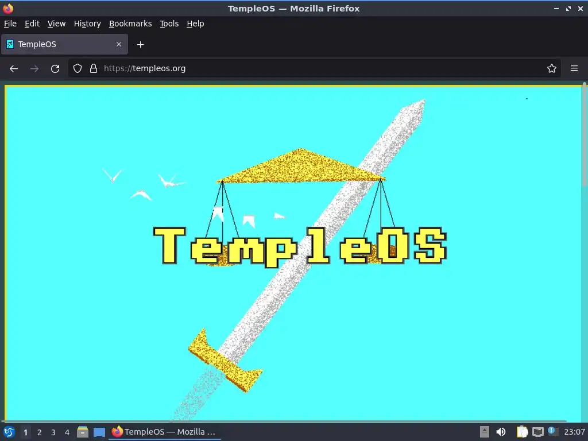Switch to workspace 4

[67, 432]
